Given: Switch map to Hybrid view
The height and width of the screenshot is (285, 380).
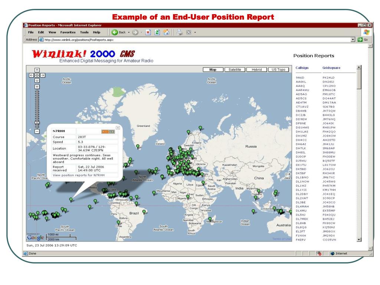Looking at the screenshot, I should tap(257, 69).
